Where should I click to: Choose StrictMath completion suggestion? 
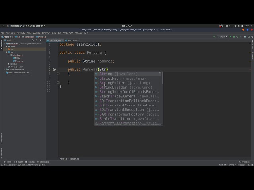tap(128, 78)
